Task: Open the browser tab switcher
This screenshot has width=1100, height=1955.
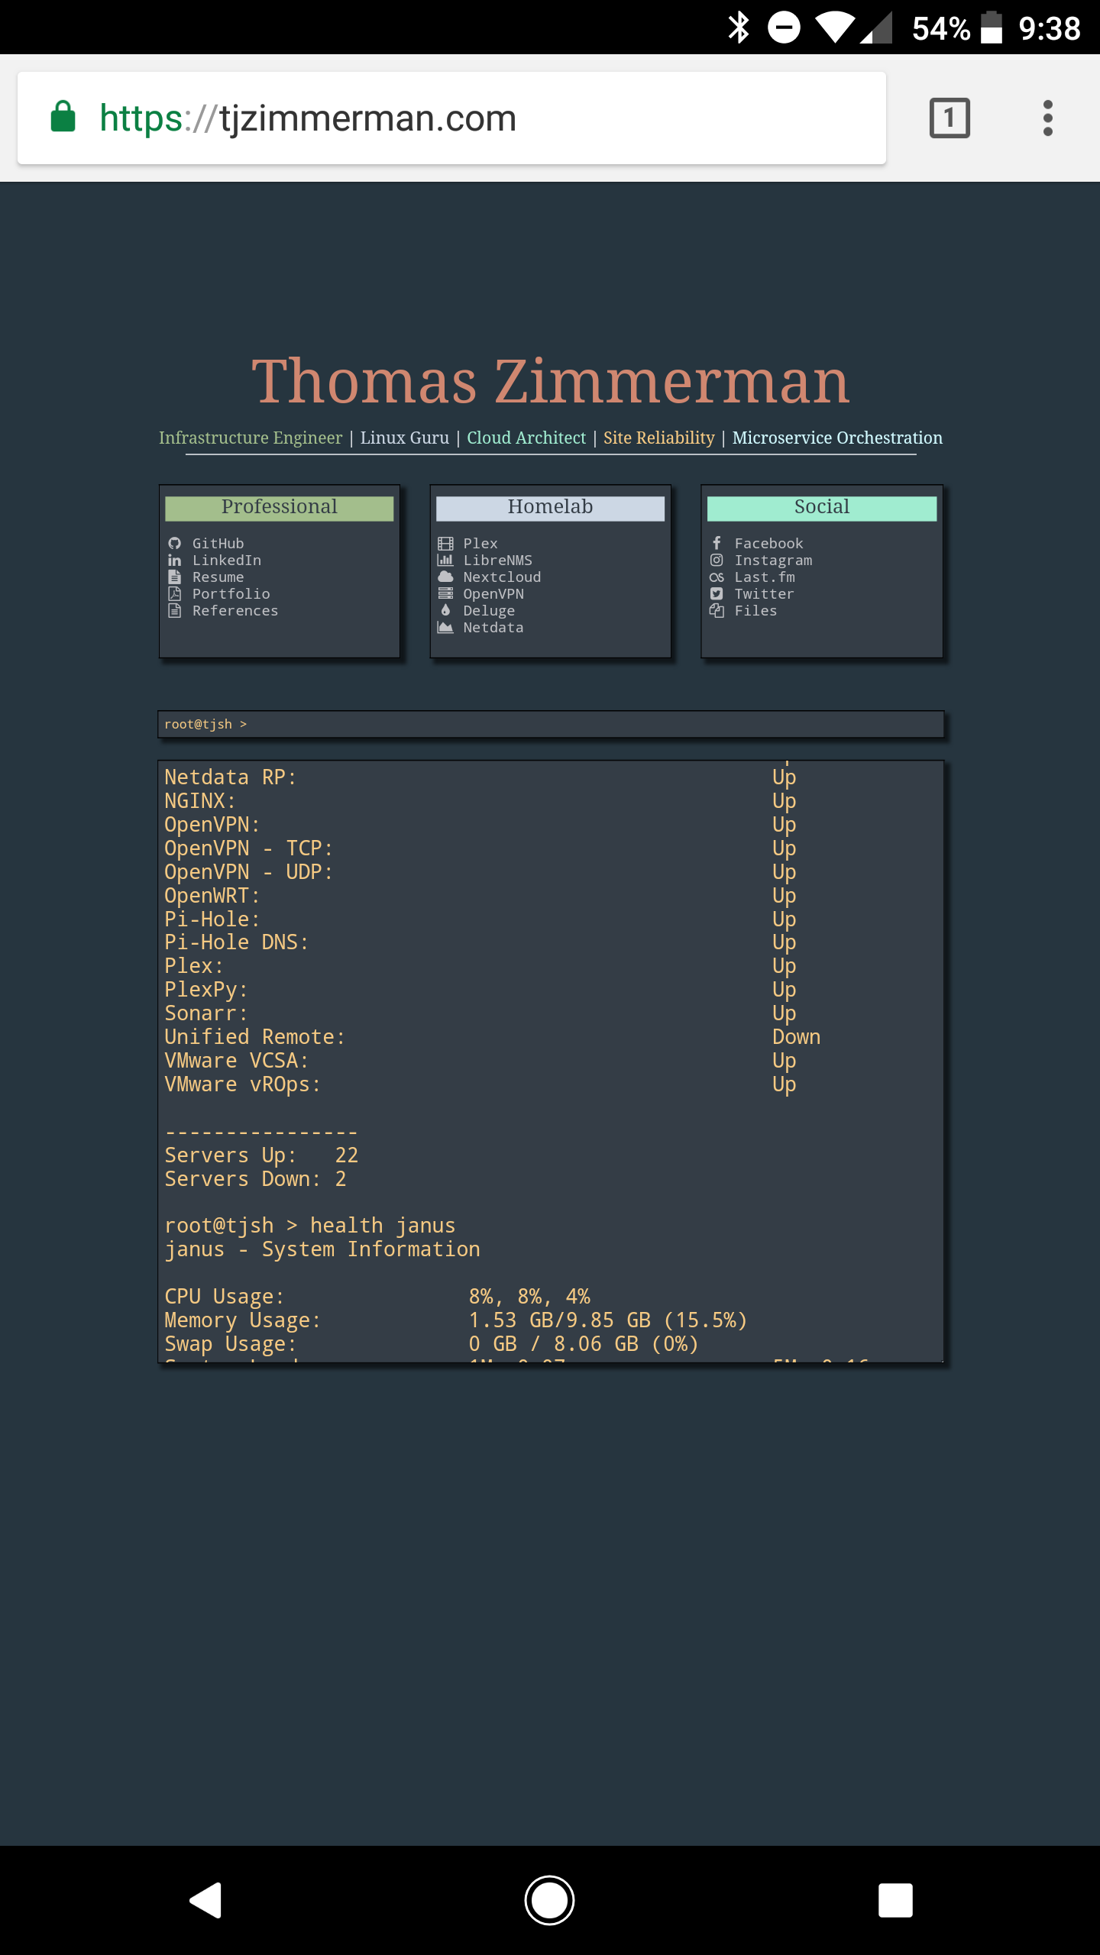Action: click(950, 118)
